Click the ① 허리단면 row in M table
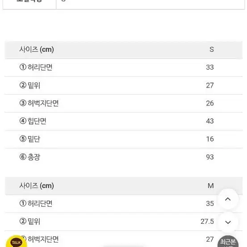Screen dimensions: 247x247 (x=124, y=204)
